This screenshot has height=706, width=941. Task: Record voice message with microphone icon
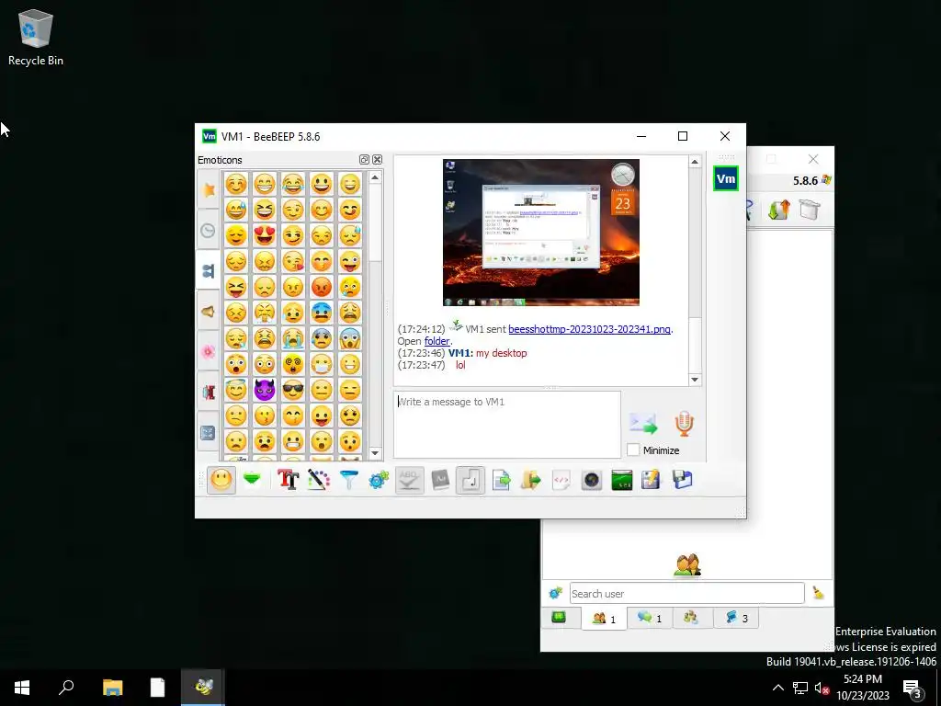tap(684, 423)
